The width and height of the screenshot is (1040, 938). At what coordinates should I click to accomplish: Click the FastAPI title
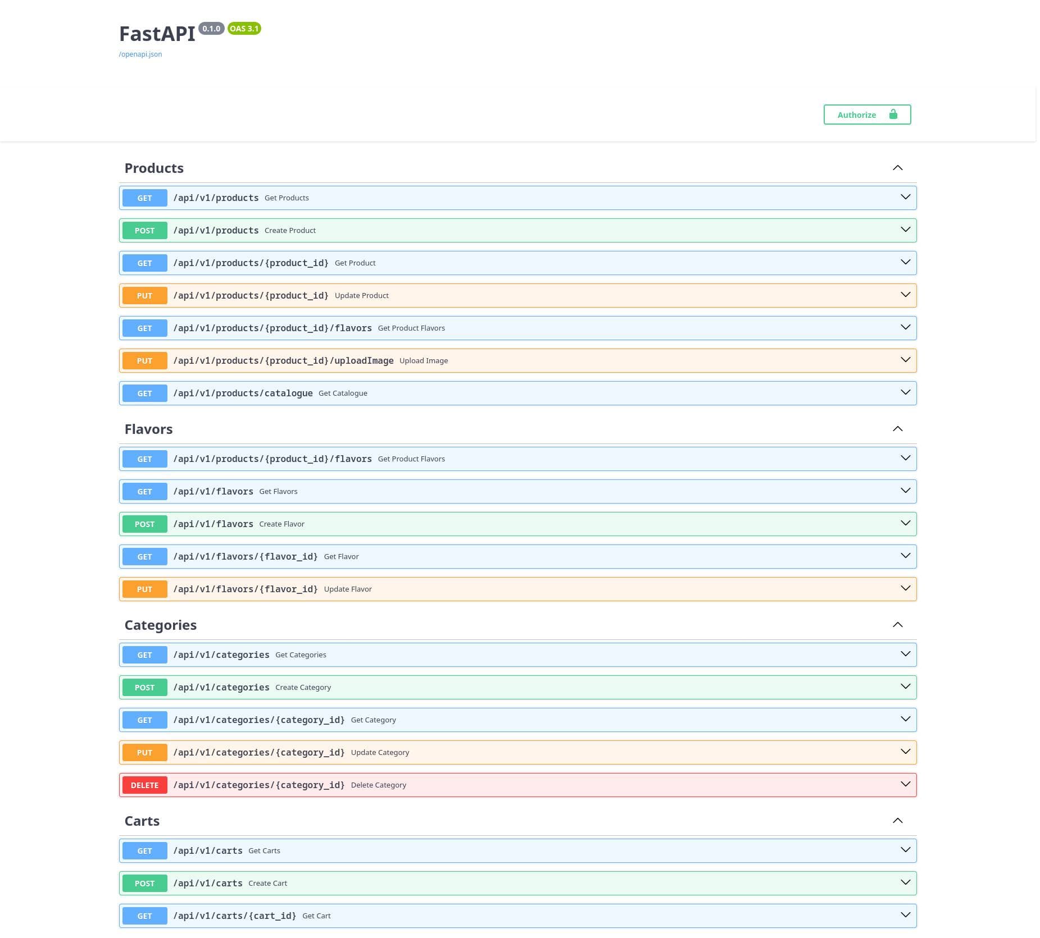(157, 34)
